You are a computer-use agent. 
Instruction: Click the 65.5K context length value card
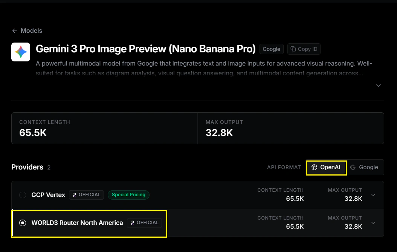tap(105, 128)
